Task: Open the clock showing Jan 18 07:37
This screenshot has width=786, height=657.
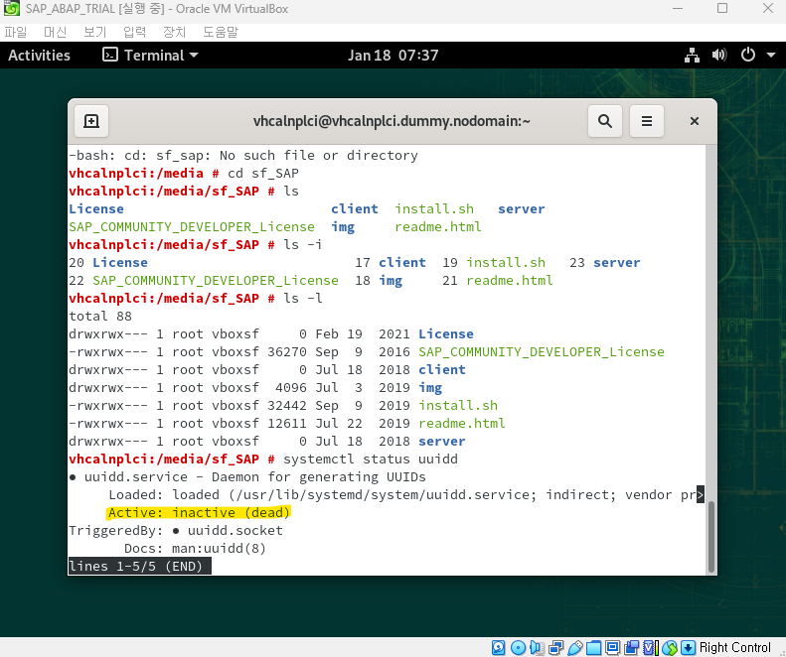Action: pyautogui.click(x=393, y=56)
